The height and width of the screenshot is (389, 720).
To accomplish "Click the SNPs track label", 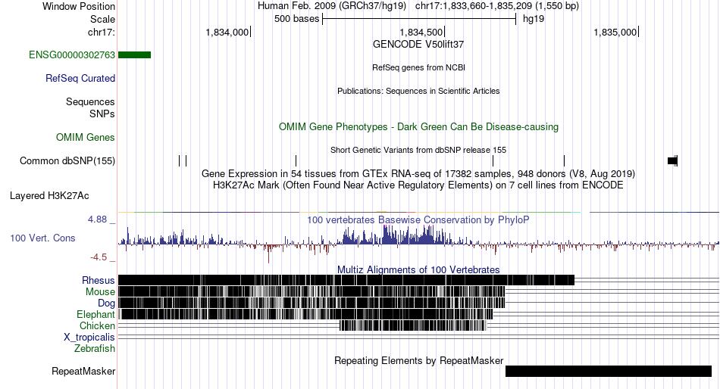I will click(102, 114).
